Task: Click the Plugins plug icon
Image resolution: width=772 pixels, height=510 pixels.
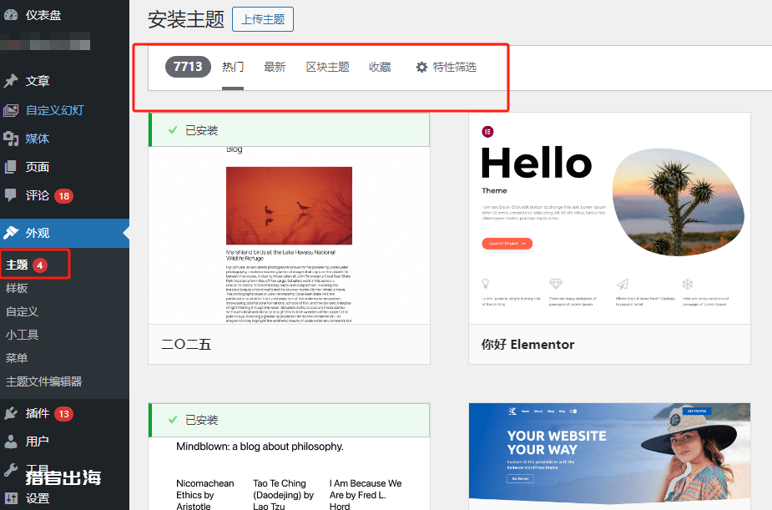Action: pos(11,413)
